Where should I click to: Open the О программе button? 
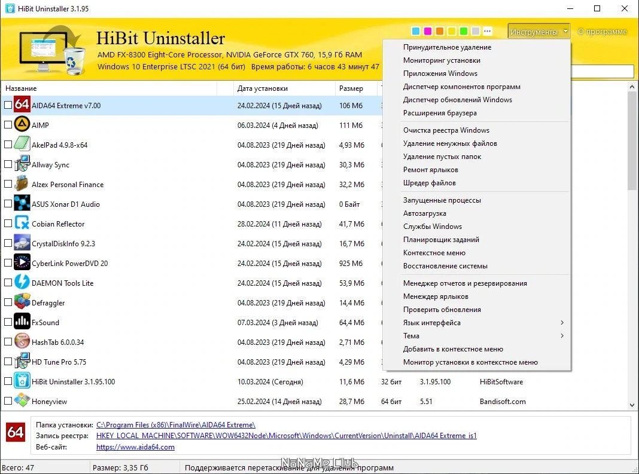click(603, 31)
